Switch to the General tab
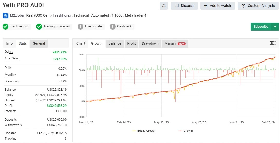This screenshot has height=143, width=280. coord(39,43)
